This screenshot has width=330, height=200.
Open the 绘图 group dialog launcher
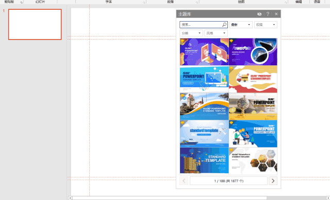286,3
